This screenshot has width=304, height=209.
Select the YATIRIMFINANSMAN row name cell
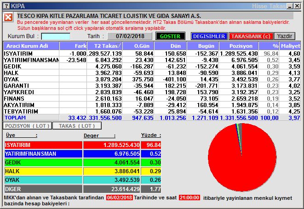pyautogui.click(x=31, y=60)
